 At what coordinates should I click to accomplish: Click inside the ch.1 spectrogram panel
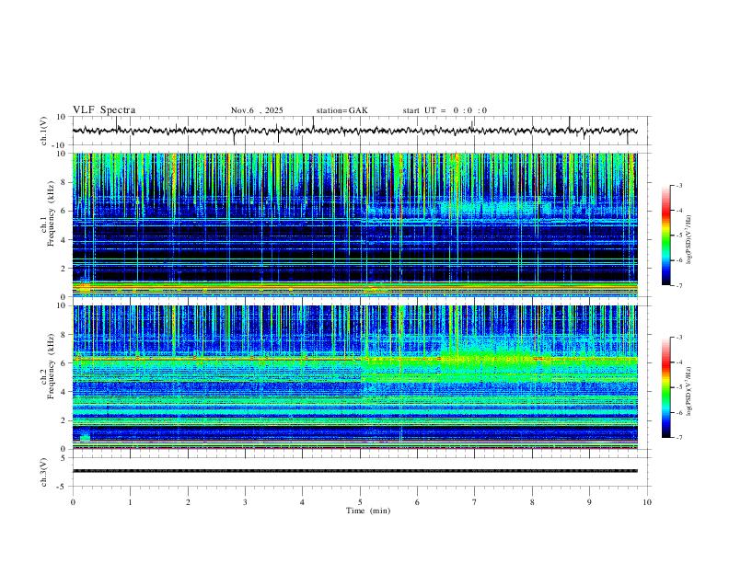pos(354,224)
